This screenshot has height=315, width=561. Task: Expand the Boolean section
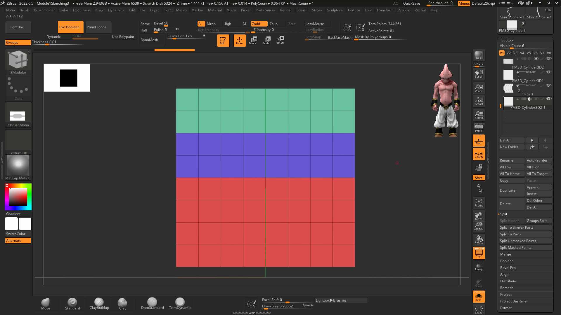(507, 261)
